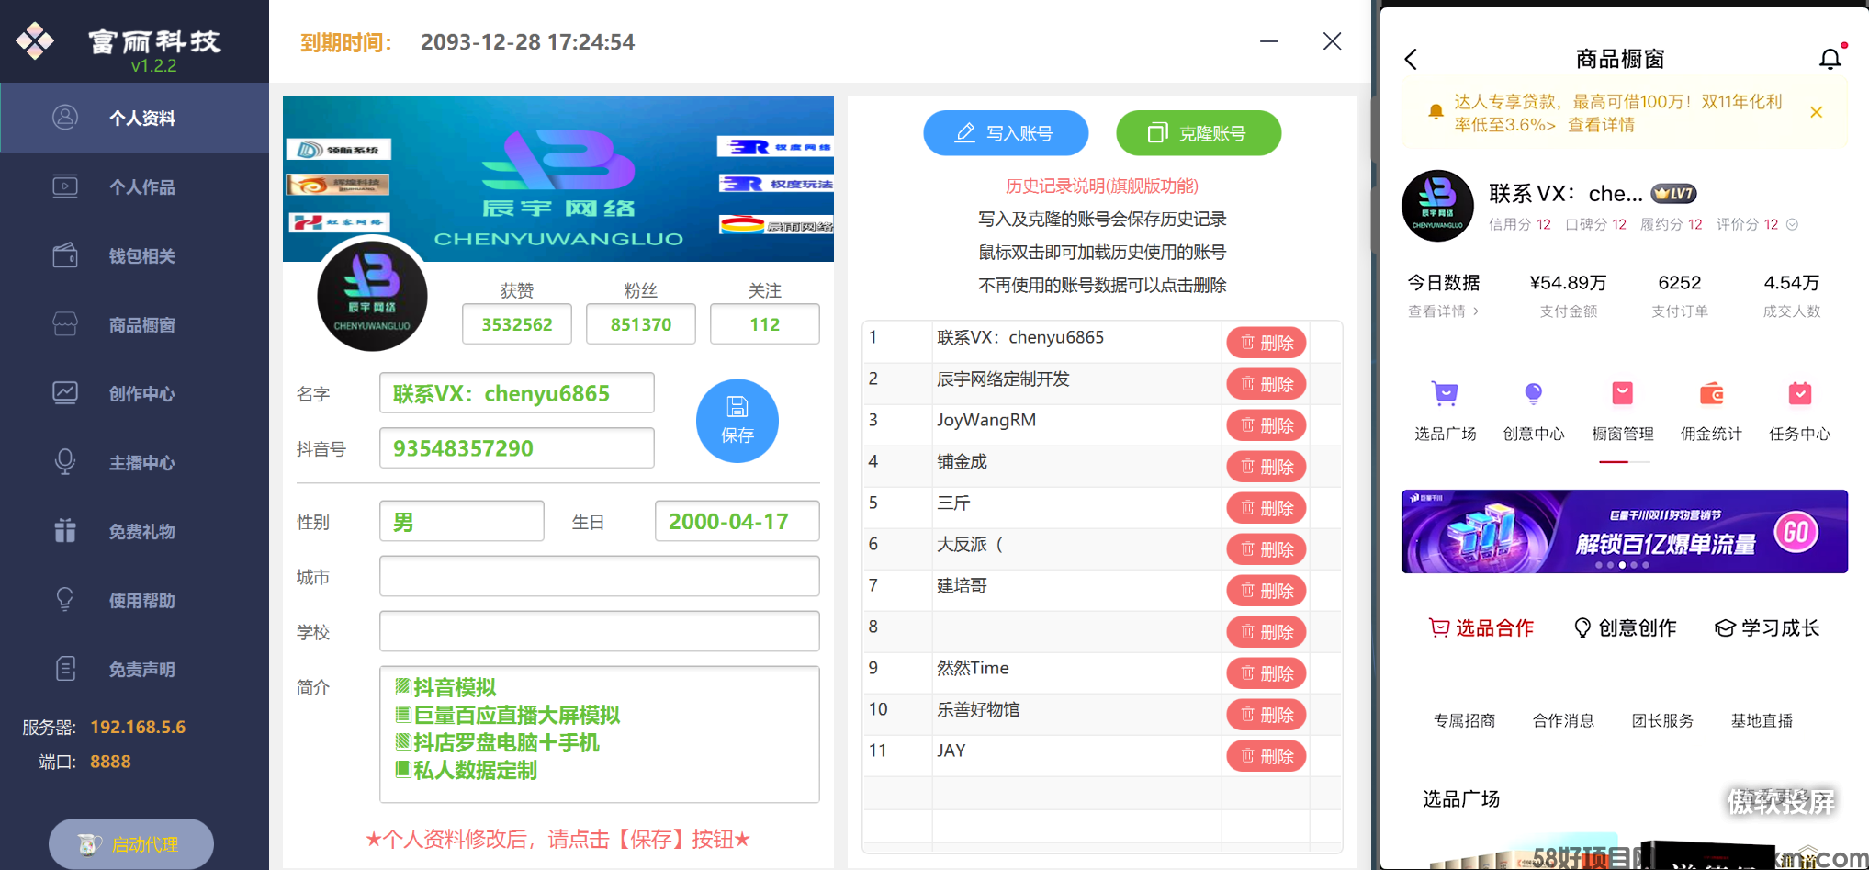The height and width of the screenshot is (870, 1869).
Task: Click the 免费礼物 gift icon
Action: click(x=65, y=530)
